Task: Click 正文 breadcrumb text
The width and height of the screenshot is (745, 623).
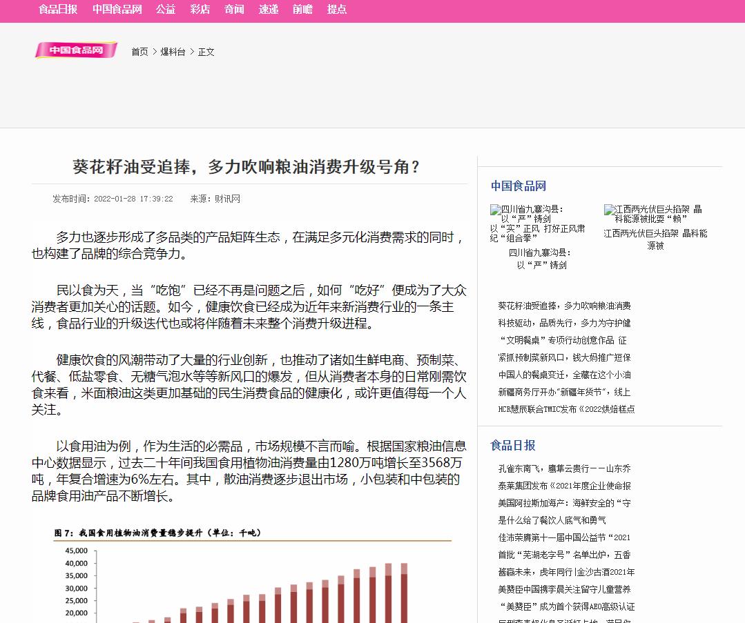Action: click(x=206, y=52)
